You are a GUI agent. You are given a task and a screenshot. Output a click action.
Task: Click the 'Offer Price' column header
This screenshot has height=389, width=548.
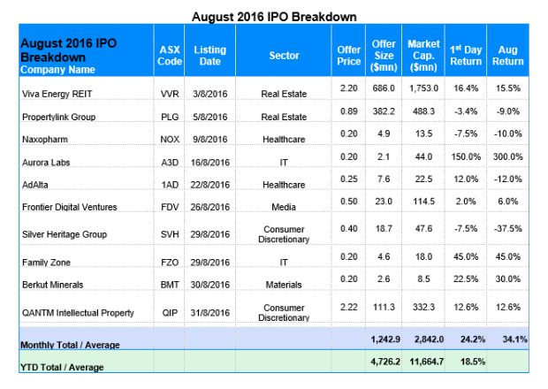pos(348,55)
